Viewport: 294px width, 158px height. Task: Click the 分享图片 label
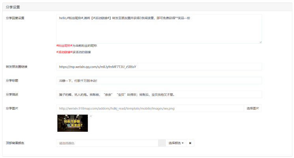(x=12, y=108)
